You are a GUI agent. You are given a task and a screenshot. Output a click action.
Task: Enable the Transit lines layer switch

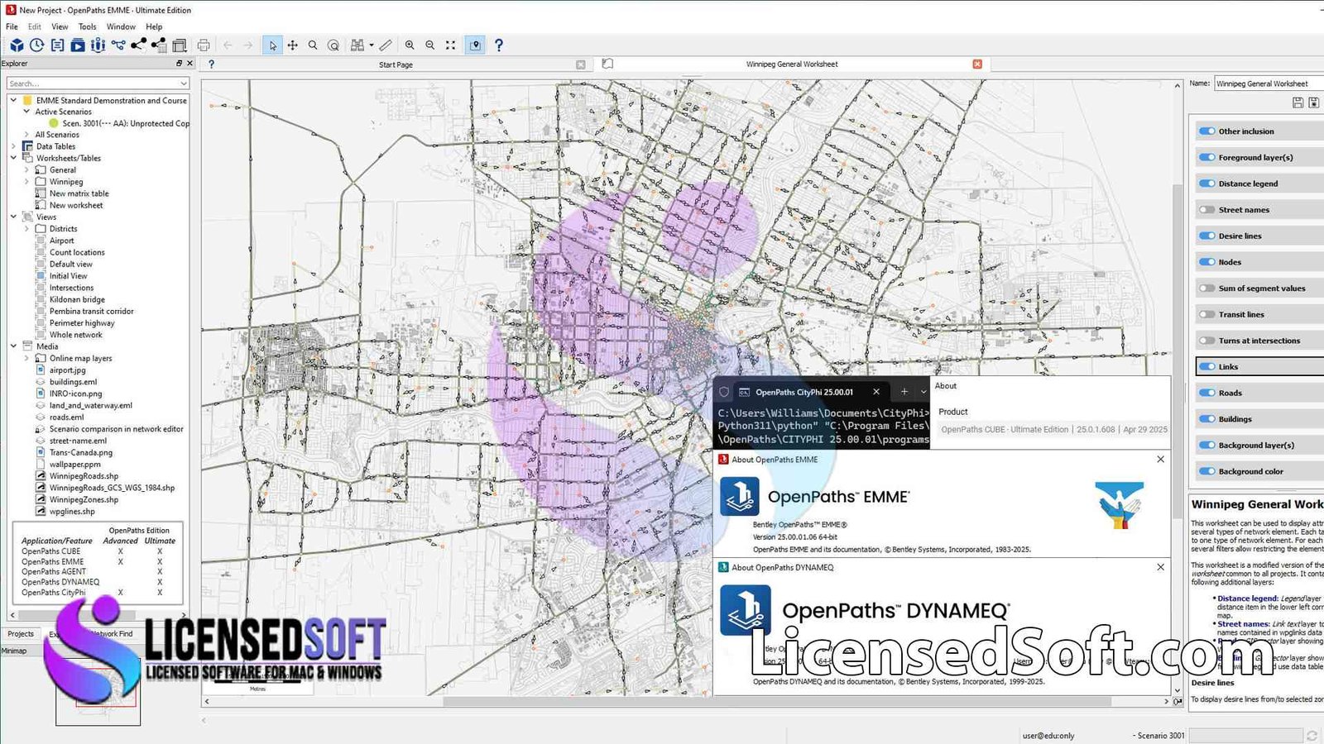(1207, 314)
